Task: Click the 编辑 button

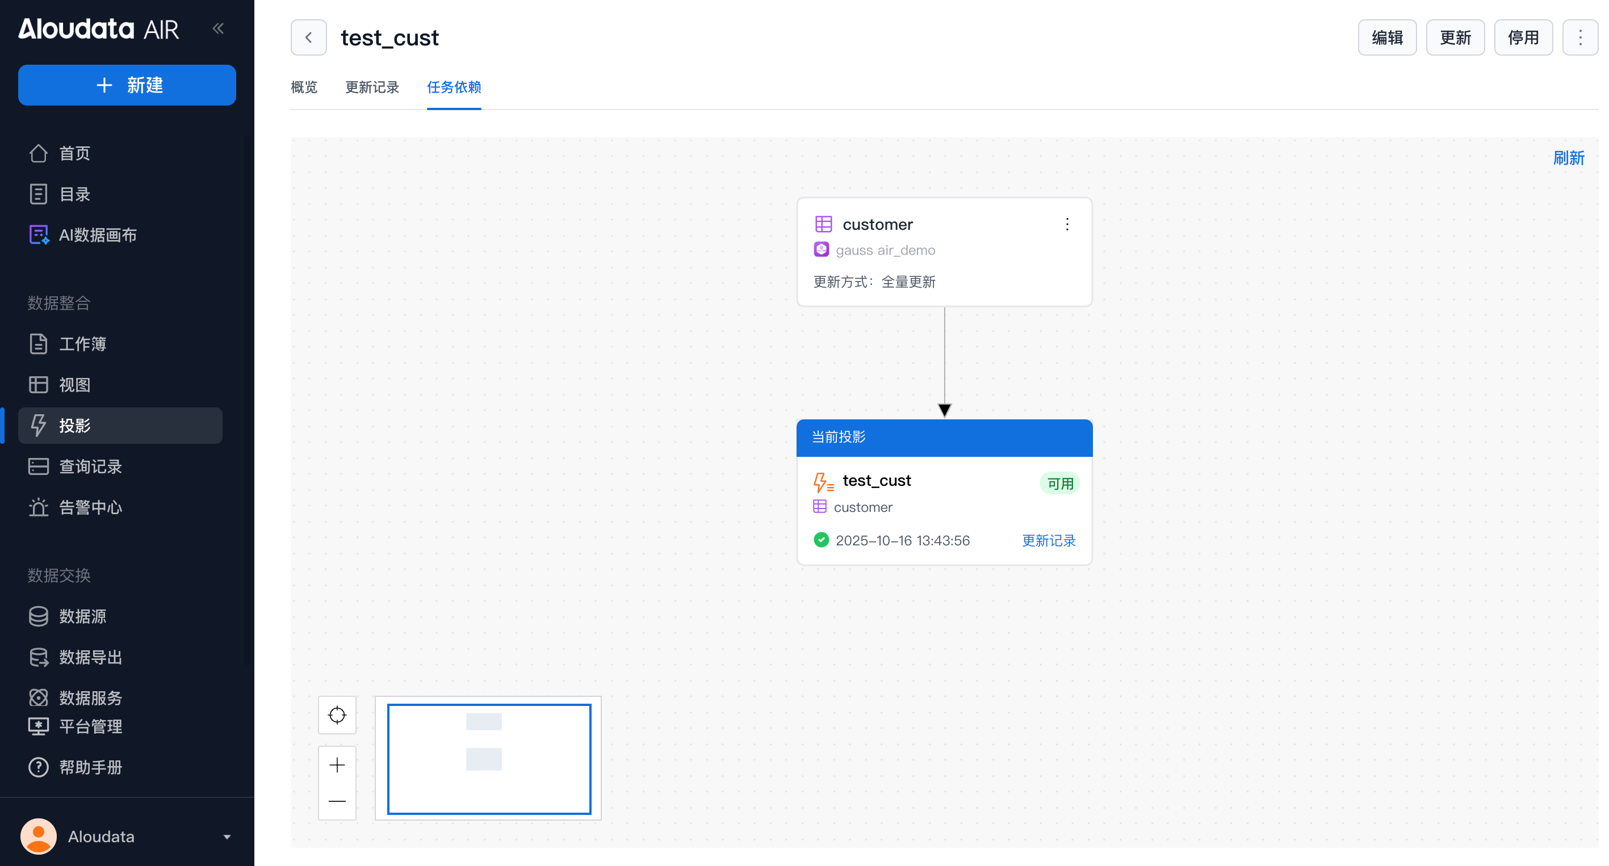Action: coord(1386,37)
